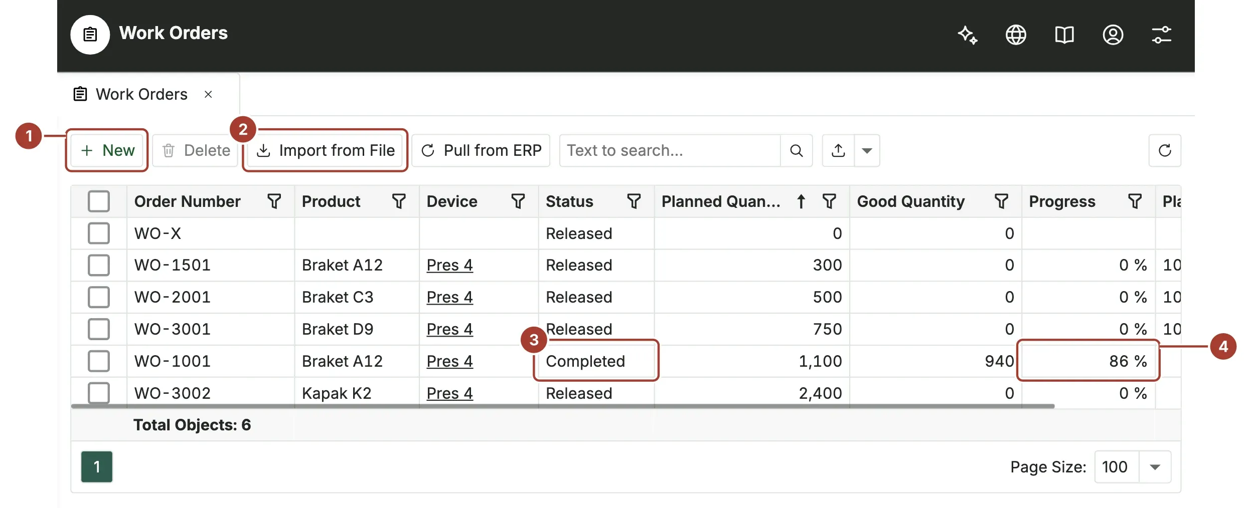Open the settings sliders icon
Image resolution: width=1252 pixels, height=508 pixels.
click(x=1161, y=35)
